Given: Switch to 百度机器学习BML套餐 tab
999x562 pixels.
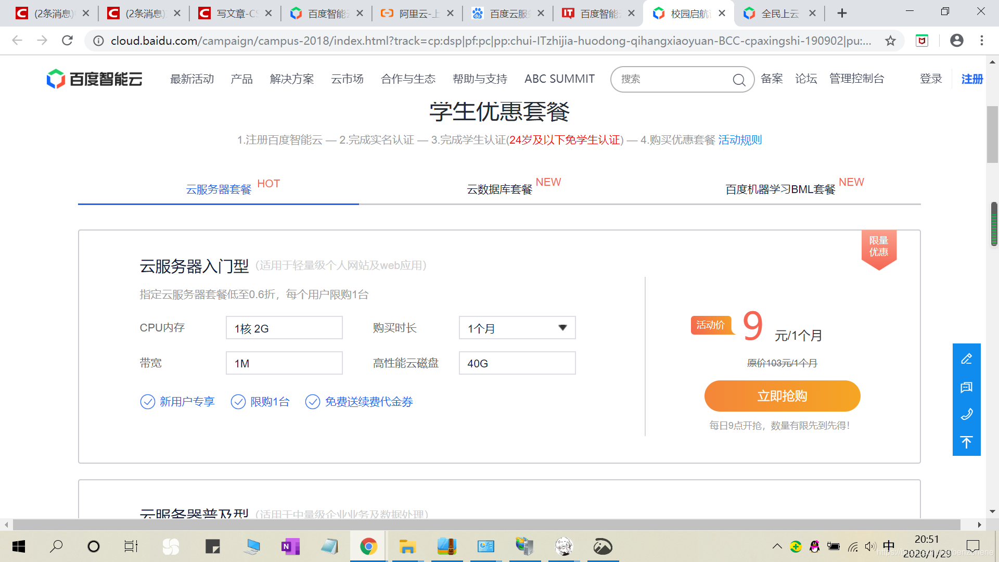Looking at the screenshot, I should 780,189.
